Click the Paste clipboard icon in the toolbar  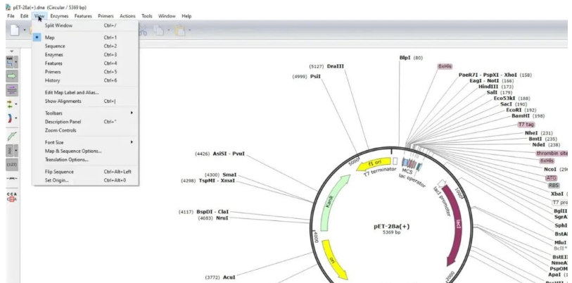coord(180,30)
